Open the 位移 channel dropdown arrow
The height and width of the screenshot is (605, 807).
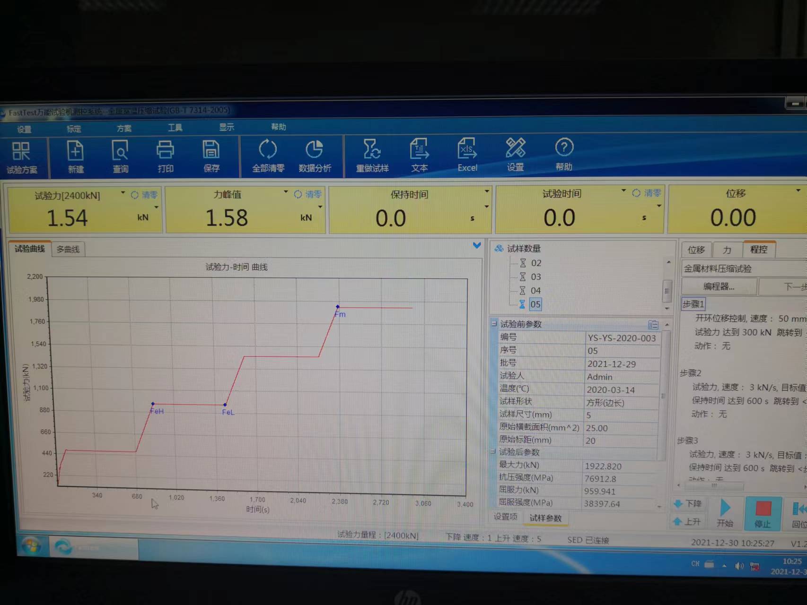pyautogui.click(x=798, y=190)
